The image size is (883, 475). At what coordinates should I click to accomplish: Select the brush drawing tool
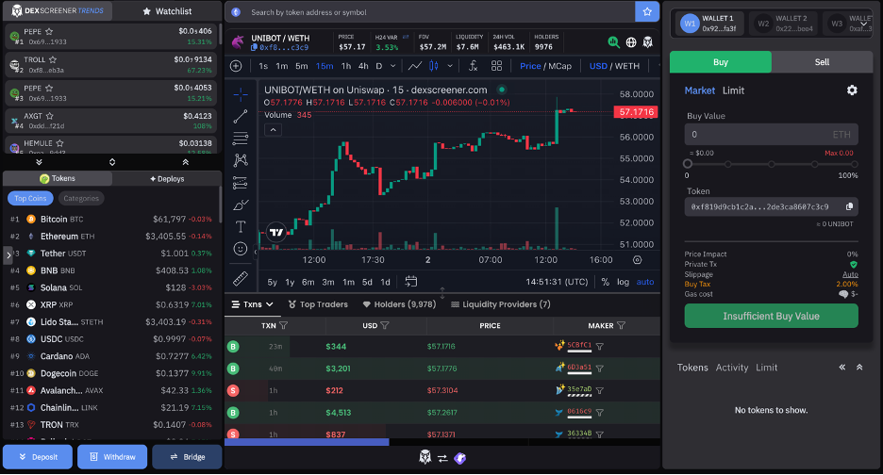pyautogui.click(x=241, y=205)
